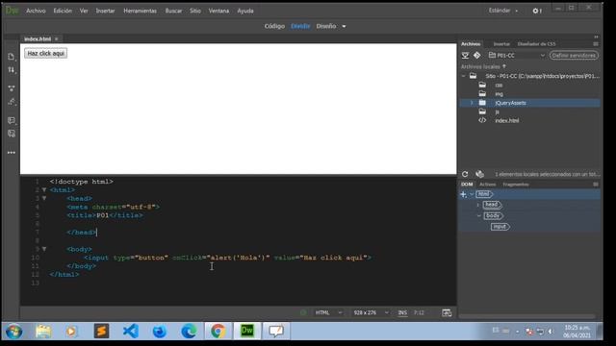Click the green status check icon
This screenshot has width=616, height=346.
click(303, 312)
